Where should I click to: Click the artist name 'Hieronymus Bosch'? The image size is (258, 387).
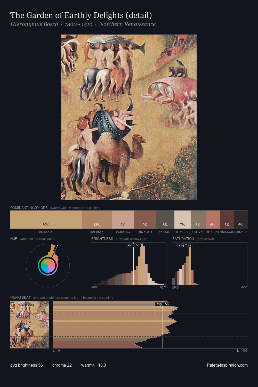tap(34, 24)
